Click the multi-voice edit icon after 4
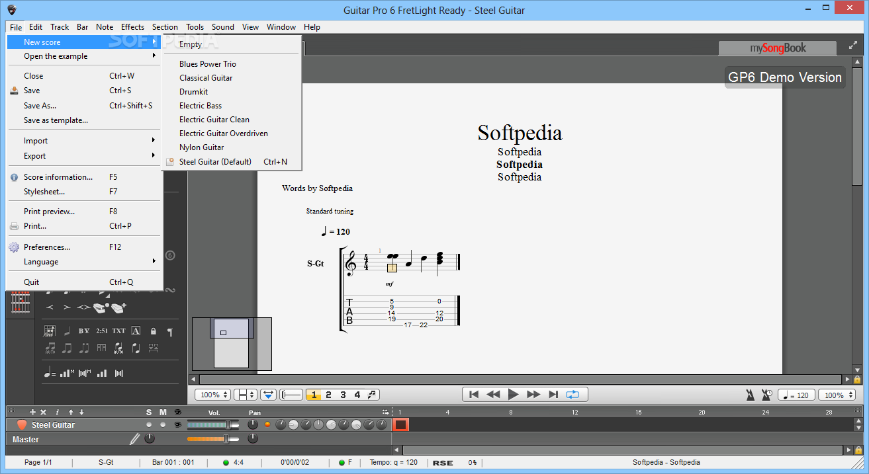 (372, 395)
